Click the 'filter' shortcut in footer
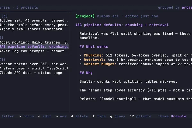This screenshot has height=128, width=192. (8, 116)
